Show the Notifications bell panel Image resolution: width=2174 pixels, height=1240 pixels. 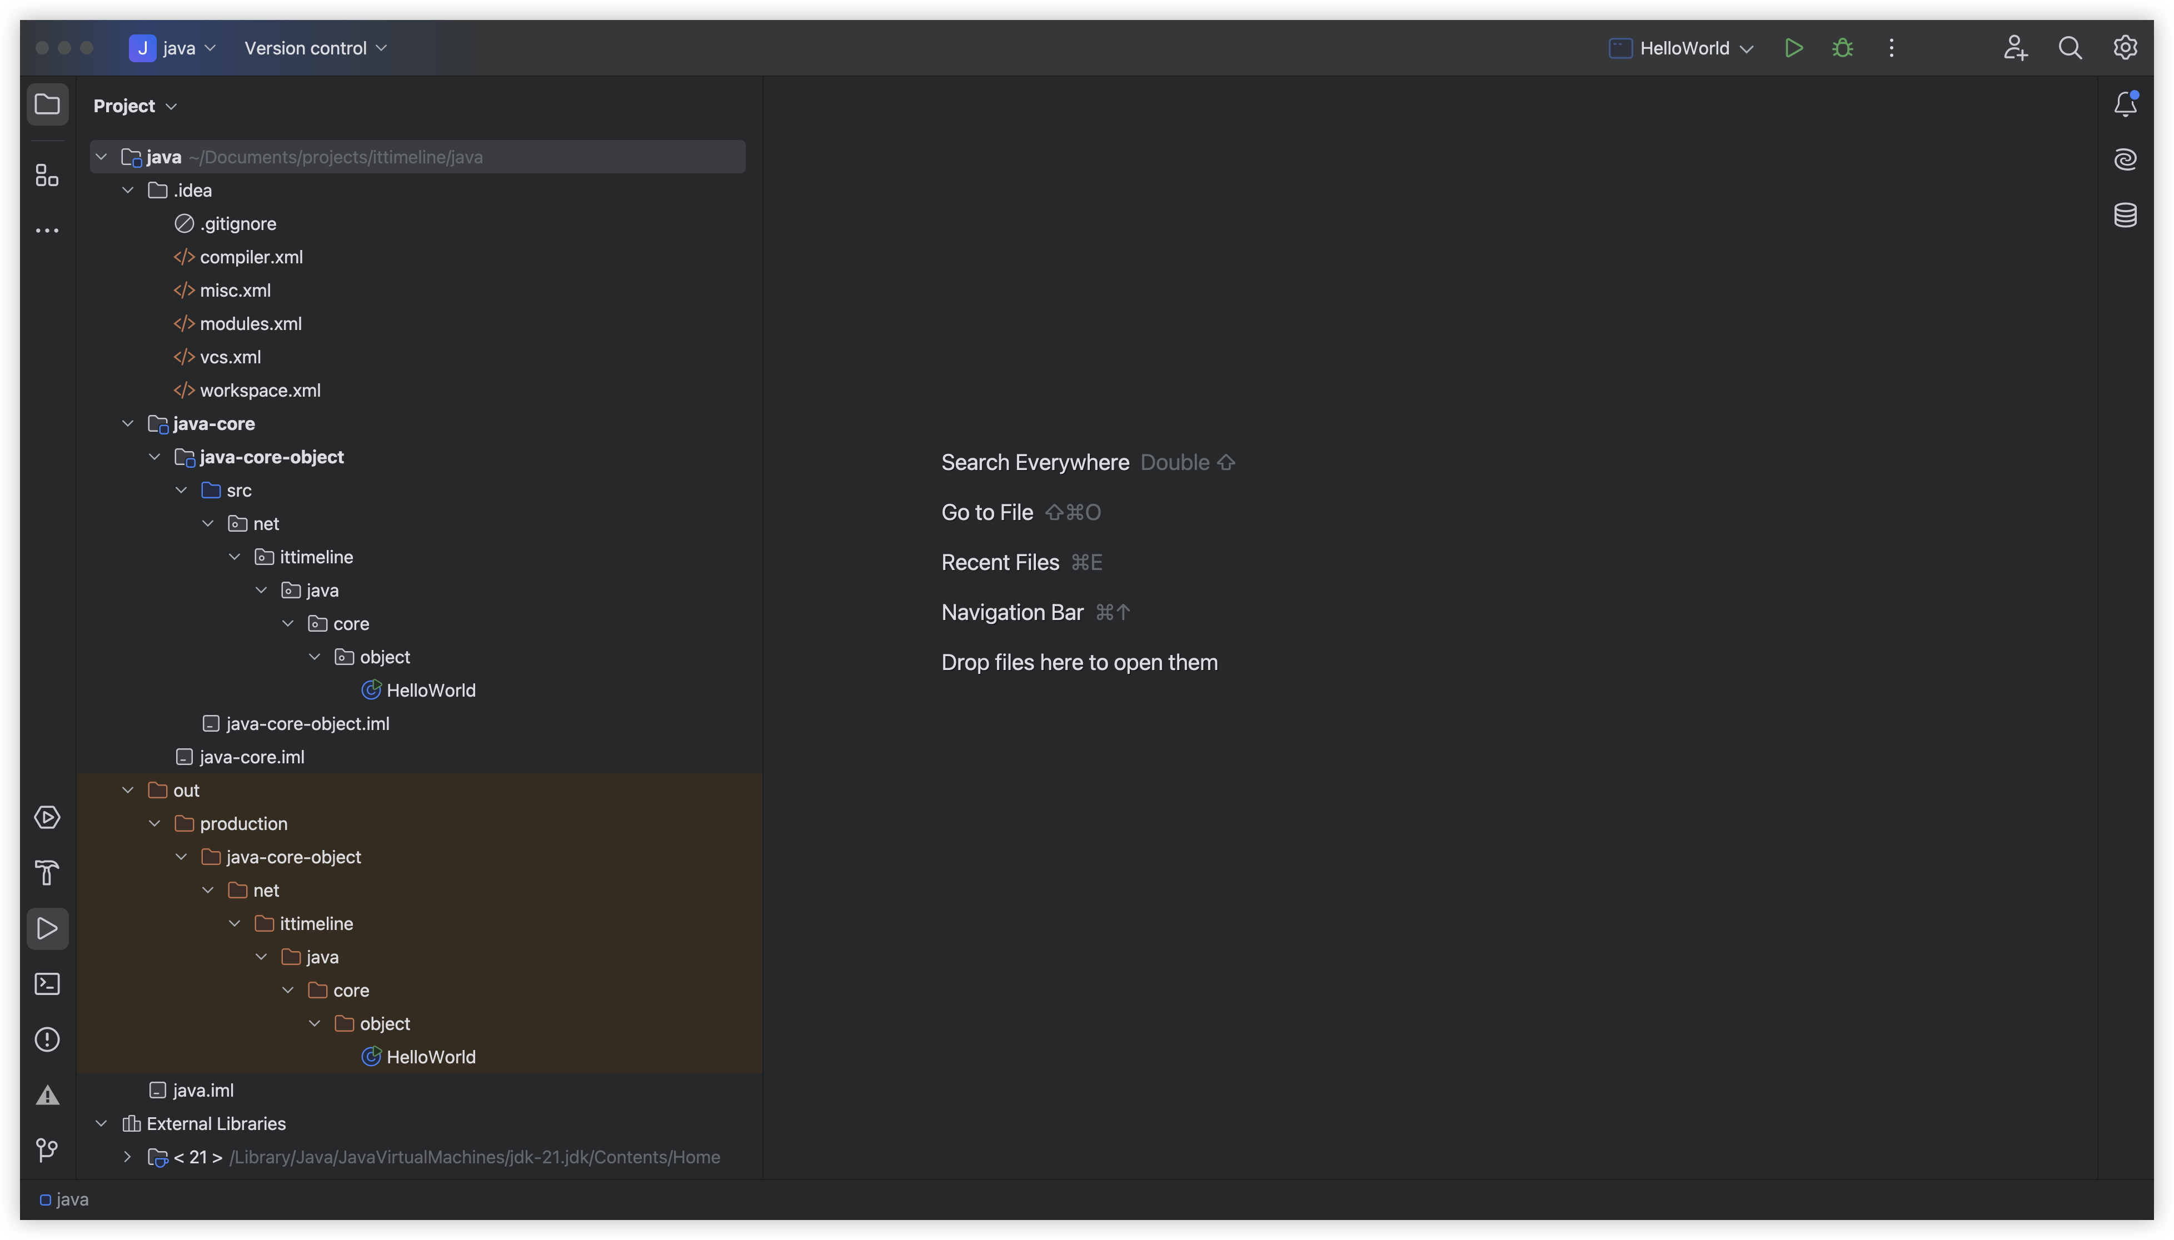[2125, 104]
